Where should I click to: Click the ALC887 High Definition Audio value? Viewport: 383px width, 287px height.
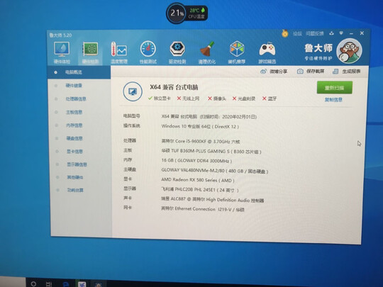(x=213, y=200)
